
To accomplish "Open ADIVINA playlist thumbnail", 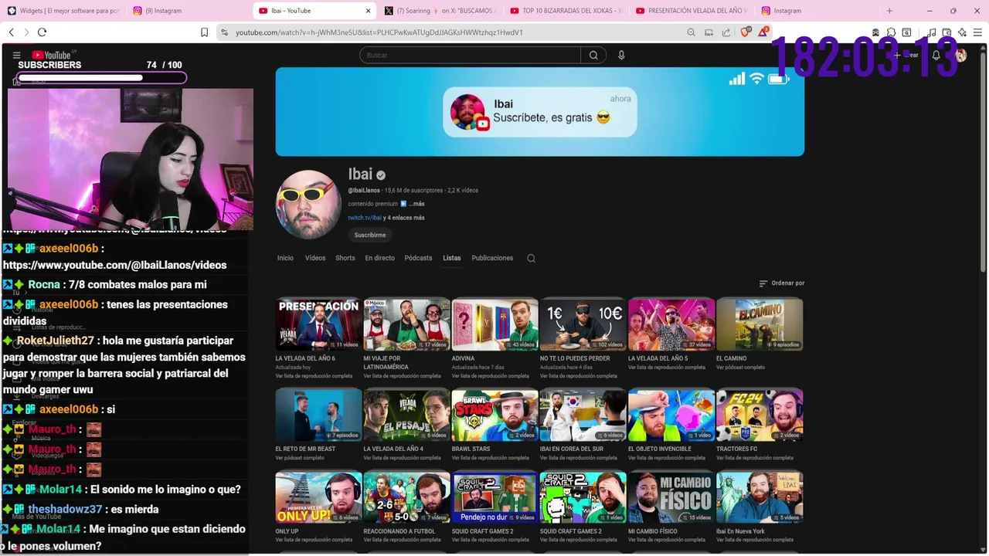I will click(x=494, y=324).
